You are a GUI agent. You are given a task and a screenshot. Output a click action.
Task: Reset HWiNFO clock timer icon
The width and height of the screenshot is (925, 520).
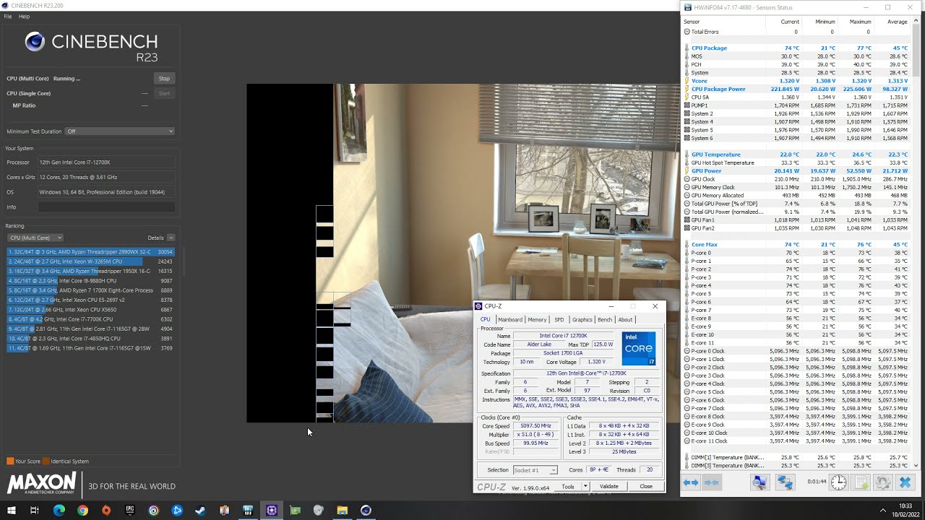838,482
